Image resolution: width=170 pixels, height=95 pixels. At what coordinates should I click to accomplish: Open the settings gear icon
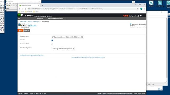pos(141,16)
